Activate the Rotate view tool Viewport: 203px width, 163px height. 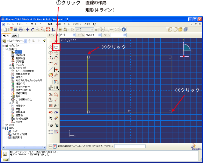[32, 29]
